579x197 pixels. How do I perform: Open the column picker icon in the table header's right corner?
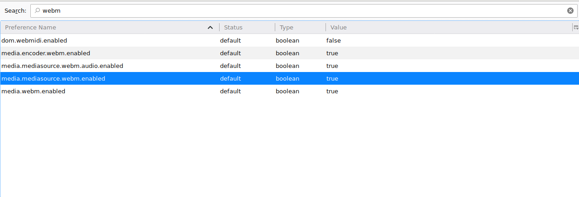click(x=576, y=27)
